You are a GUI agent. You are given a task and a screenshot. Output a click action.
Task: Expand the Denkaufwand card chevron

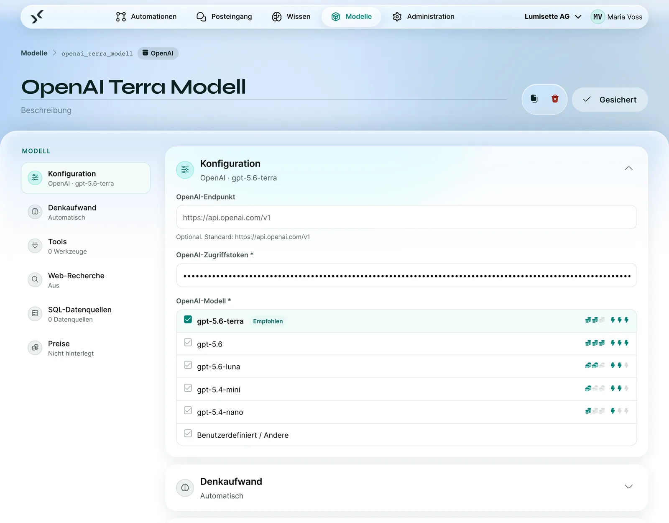[x=628, y=487]
